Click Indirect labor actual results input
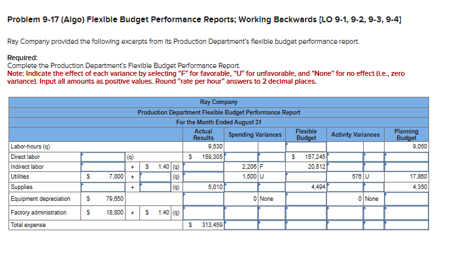This screenshot has width=452, height=261. pos(203,167)
